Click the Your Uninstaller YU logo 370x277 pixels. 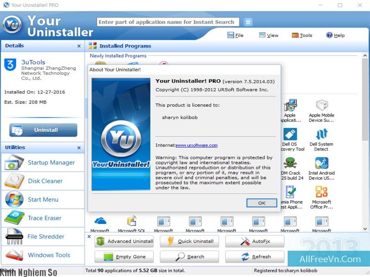tap(12, 24)
